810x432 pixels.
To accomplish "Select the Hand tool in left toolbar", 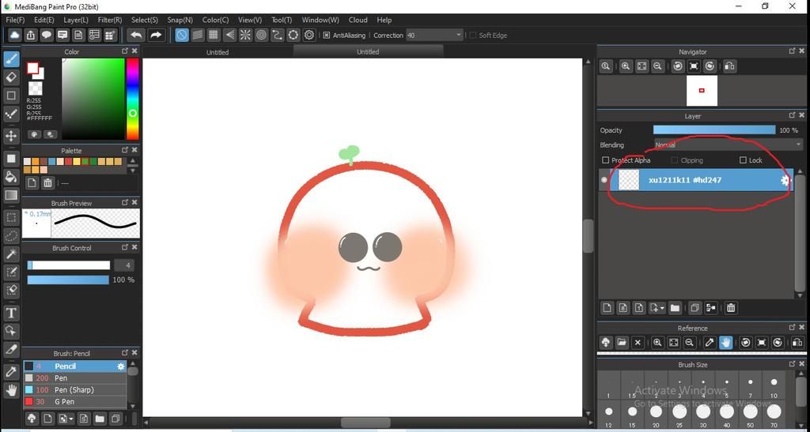I will point(11,389).
